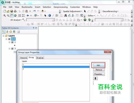Image resolution: width=134 pixels, height=103 pixels.
Task: Activate the Identify tool
Action: coord(50,16)
